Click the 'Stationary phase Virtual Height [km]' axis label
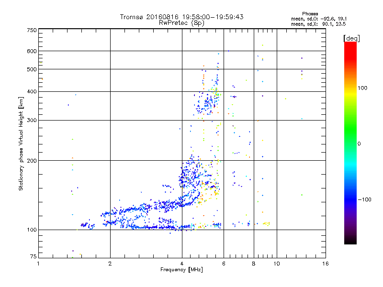 click(x=21, y=143)
